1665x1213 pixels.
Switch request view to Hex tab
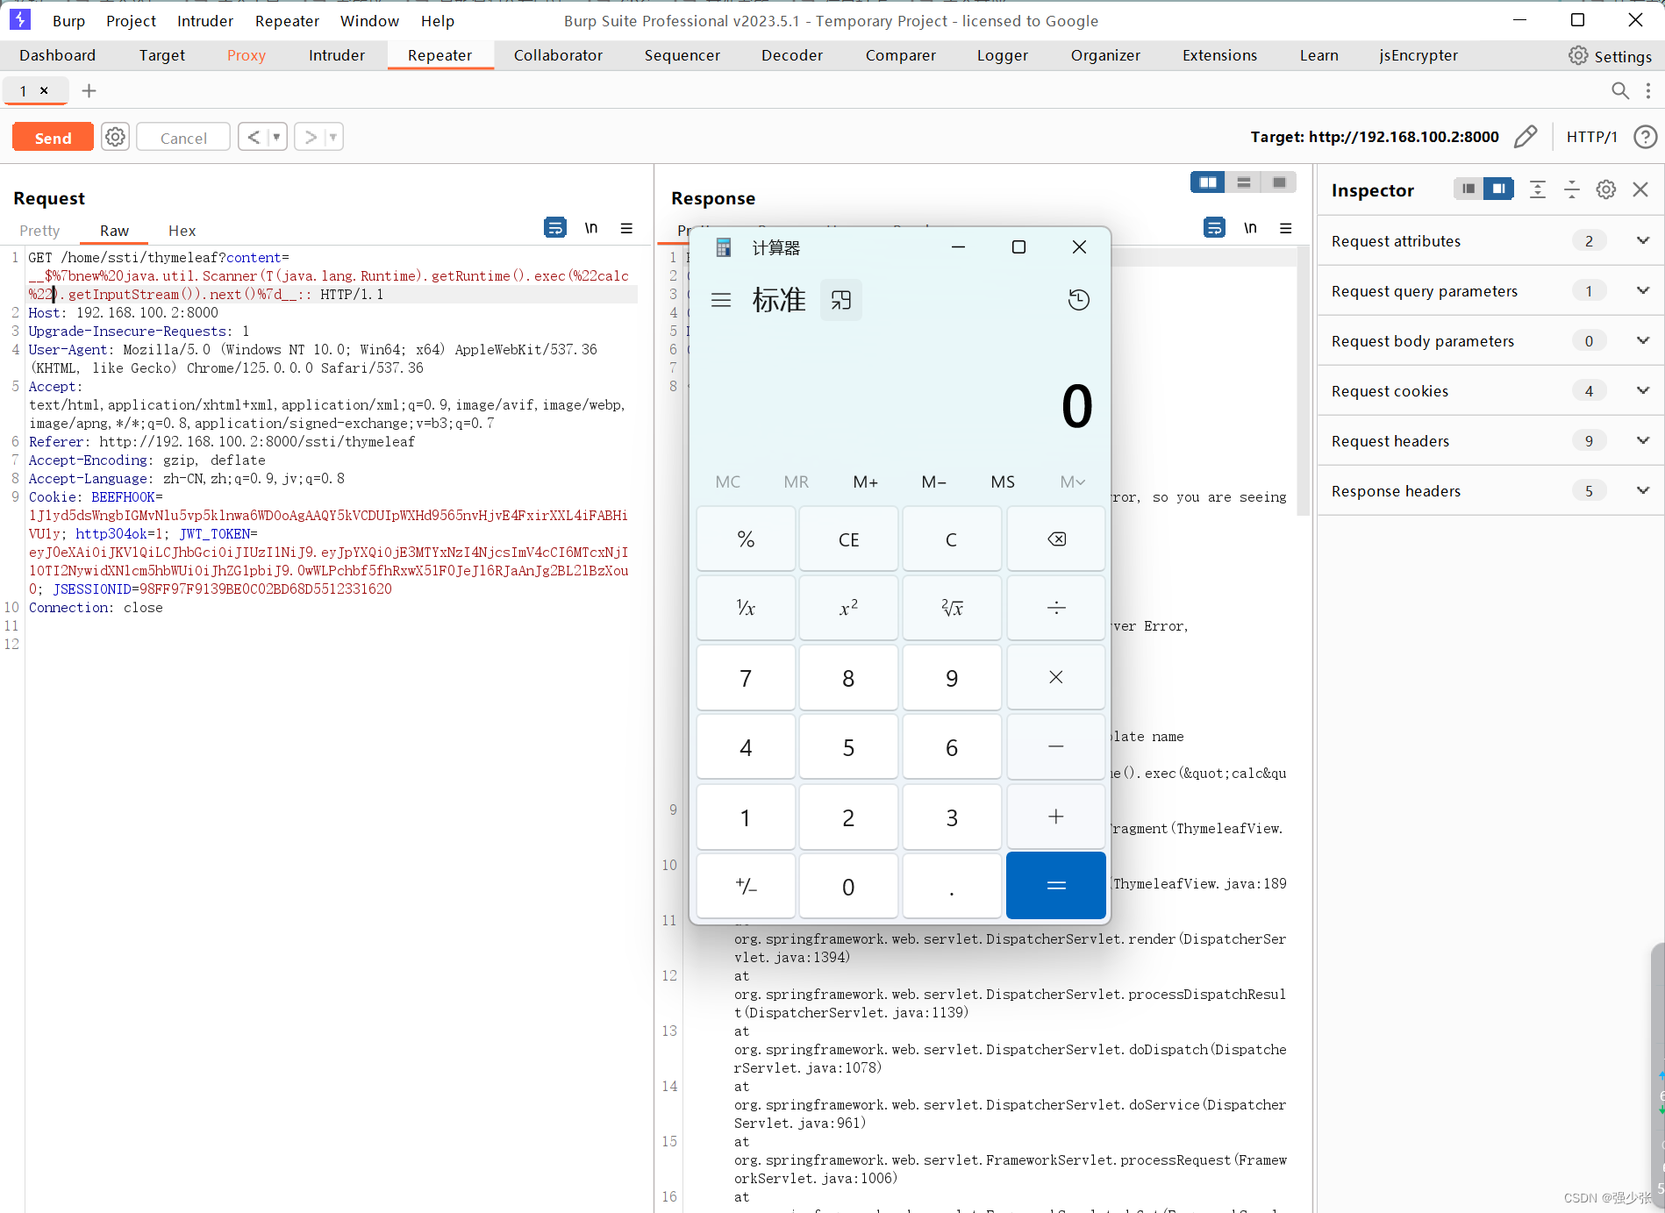pos(182,231)
